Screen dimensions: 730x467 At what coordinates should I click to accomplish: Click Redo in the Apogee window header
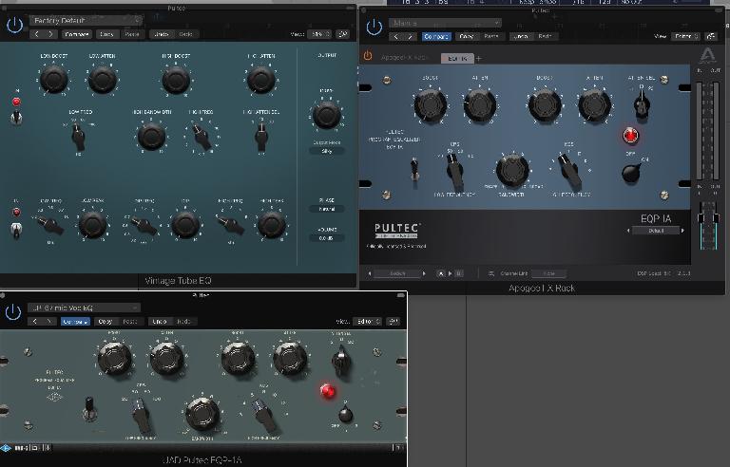click(545, 36)
